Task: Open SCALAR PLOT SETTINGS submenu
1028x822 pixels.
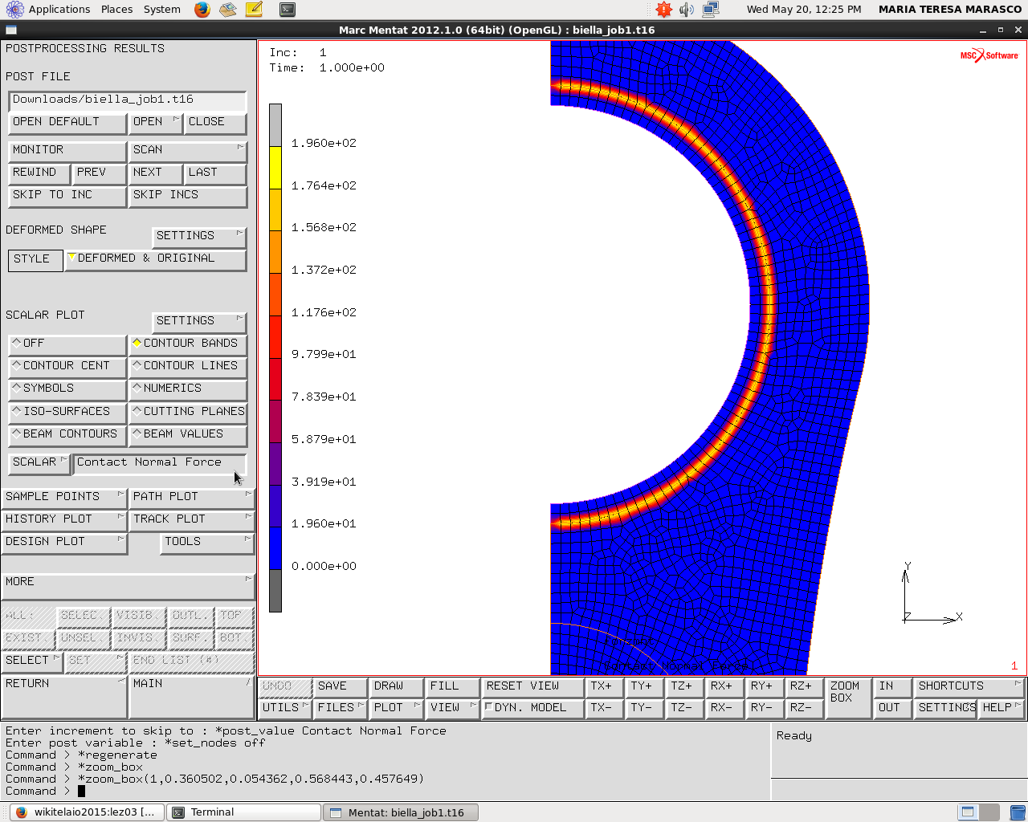Action: (x=198, y=321)
